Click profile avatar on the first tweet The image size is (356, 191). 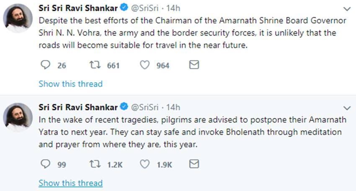[18, 19]
